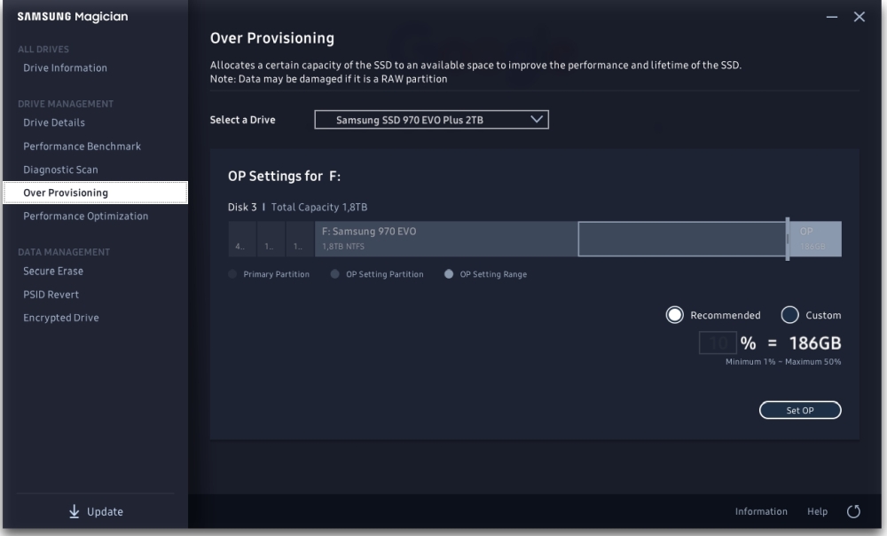Click the Update download arrow icon
The width and height of the screenshot is (887, 536).
pos(75,511)
